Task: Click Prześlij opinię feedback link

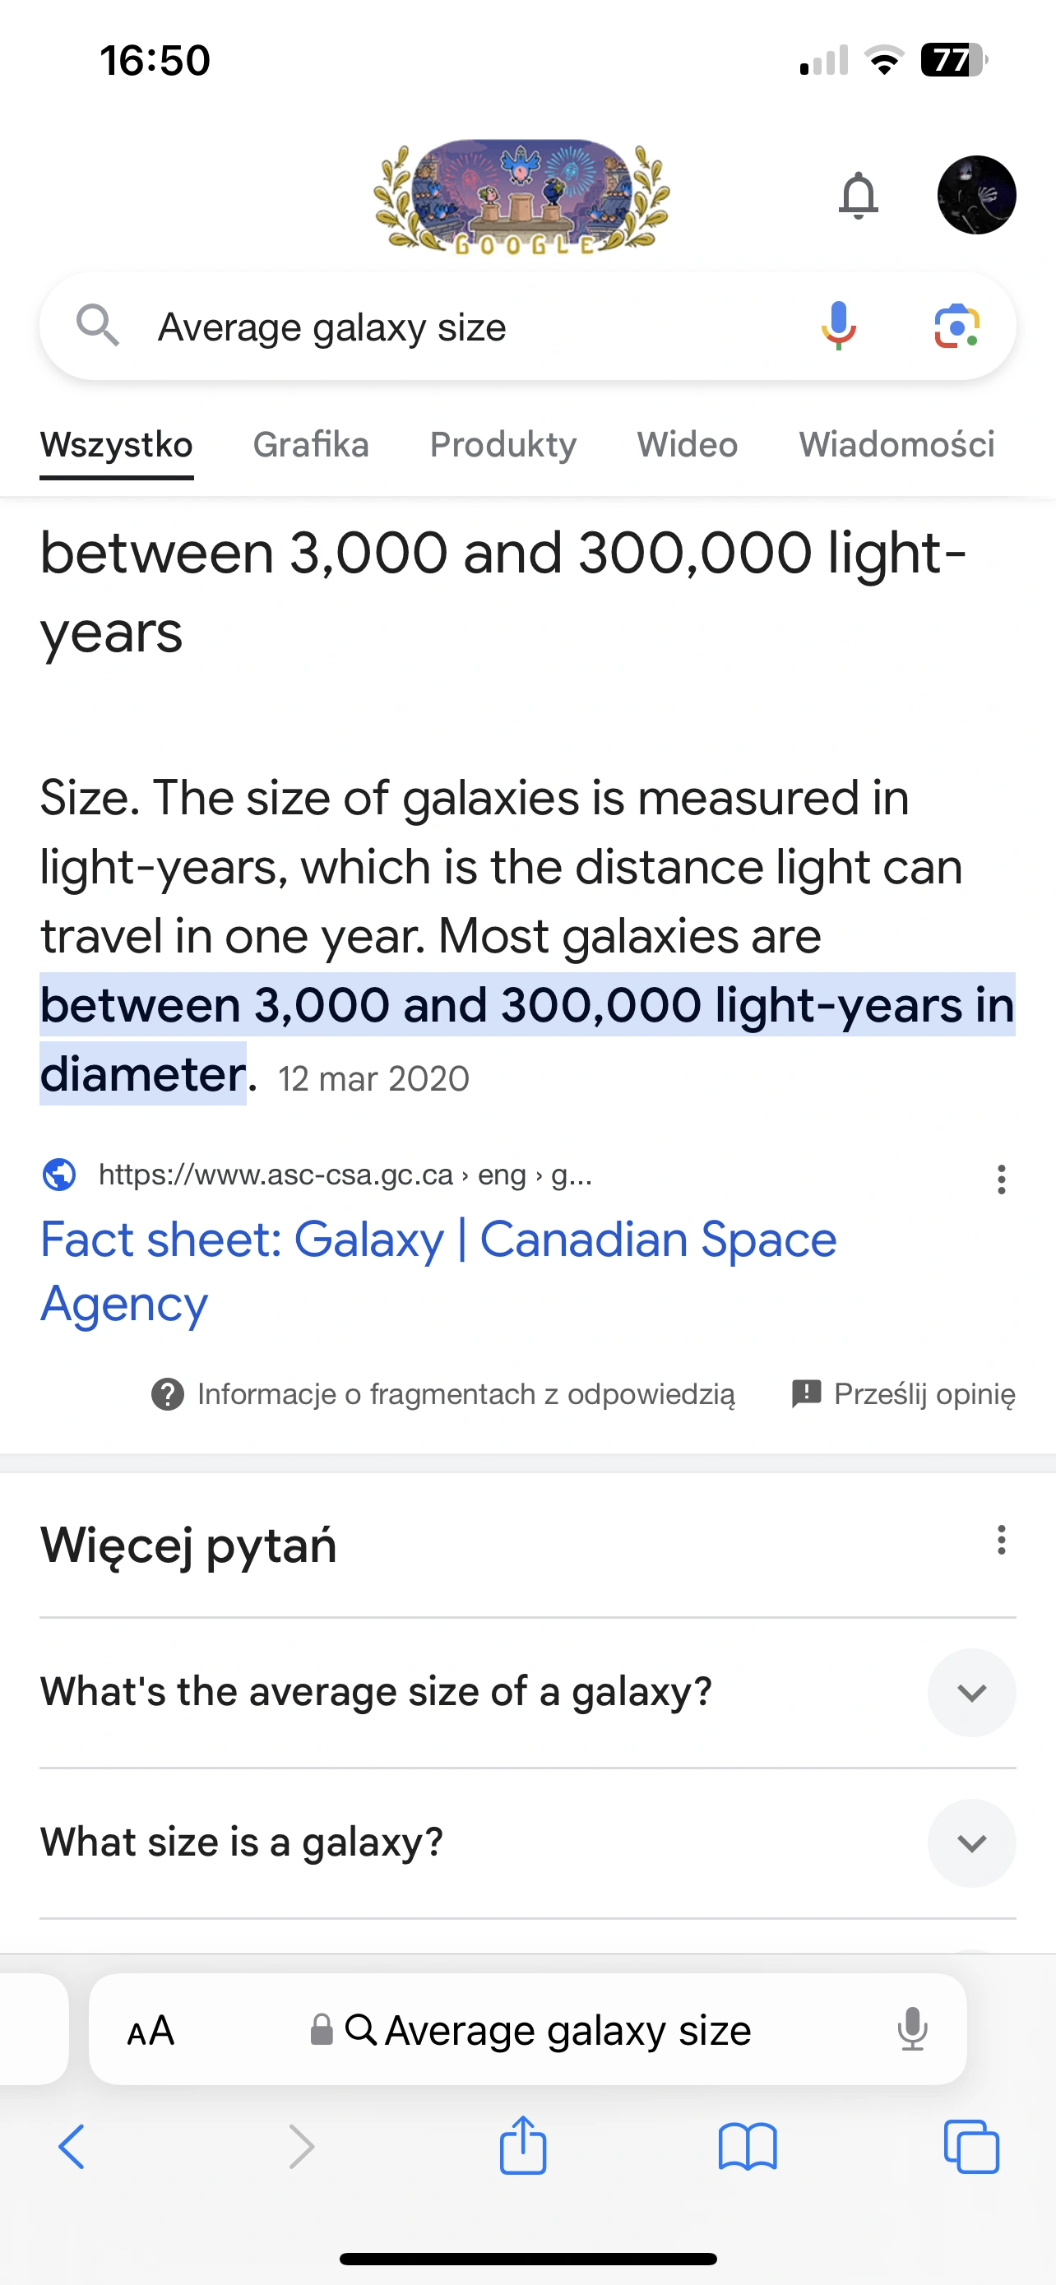Action: pos(904,1394)
